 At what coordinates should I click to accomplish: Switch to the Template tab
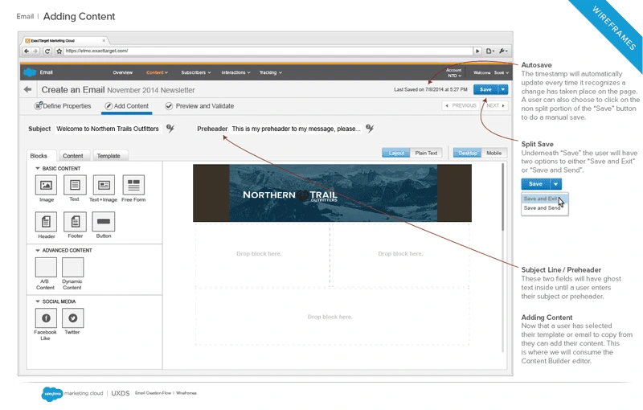109,156
